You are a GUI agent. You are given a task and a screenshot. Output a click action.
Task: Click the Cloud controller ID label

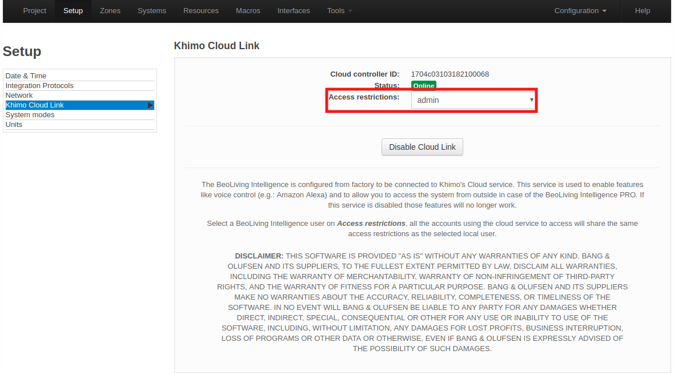coord(365,74)
